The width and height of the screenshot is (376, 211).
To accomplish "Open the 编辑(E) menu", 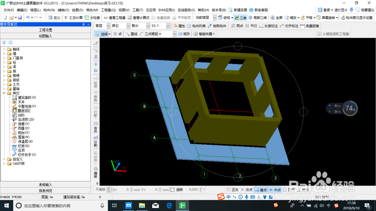I will pos(22,10).
